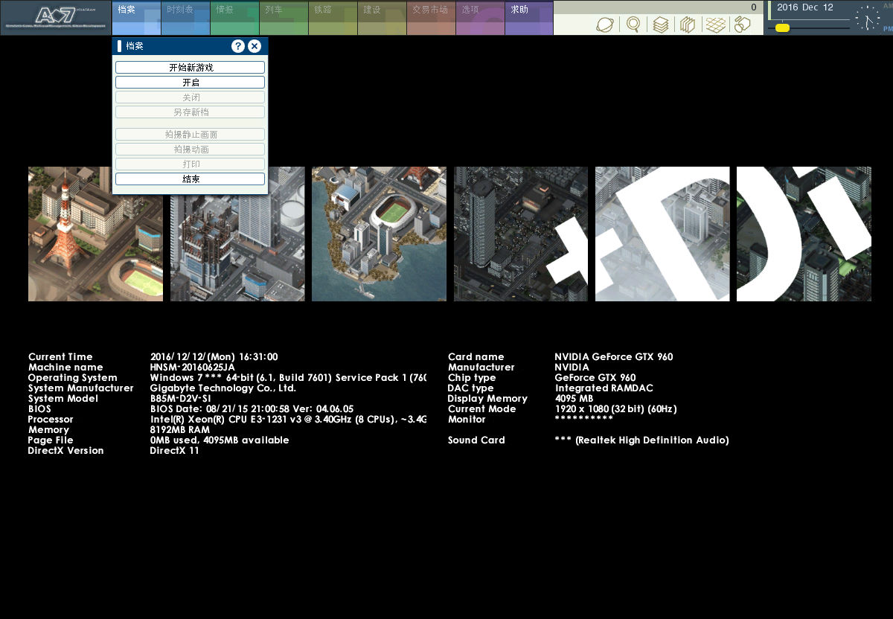This screenshot has height=619, width=893.
Task: Click the 3D shapes icon
Action: (742, 25)
